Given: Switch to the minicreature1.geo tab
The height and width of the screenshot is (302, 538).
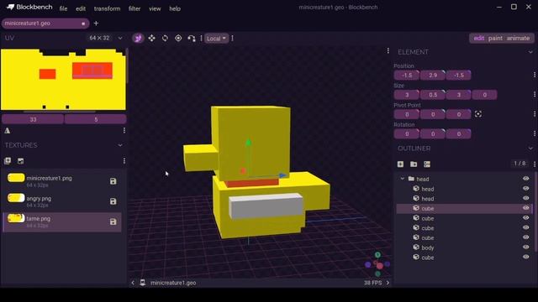Looking at the screenshot, I should click(x=45, y=23).
